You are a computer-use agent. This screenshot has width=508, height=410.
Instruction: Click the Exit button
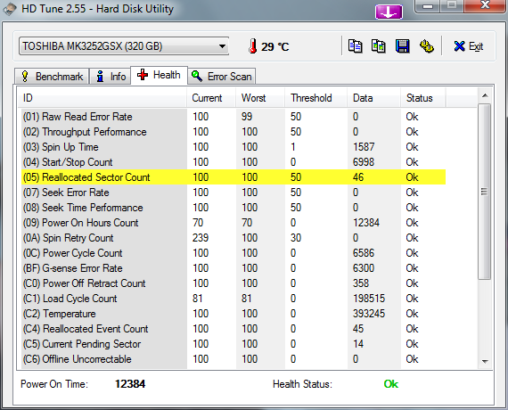pyautogui.click(x=469, y=46)
